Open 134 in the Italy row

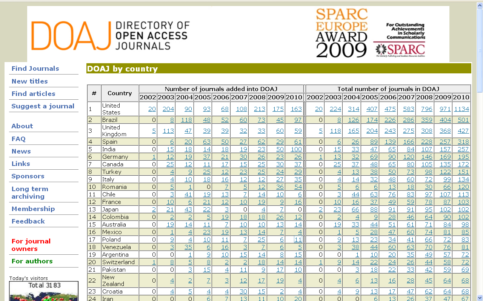463,179
